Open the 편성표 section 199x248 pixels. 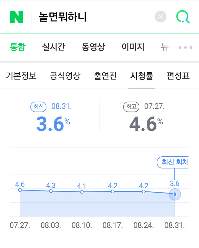pos(178,76)
